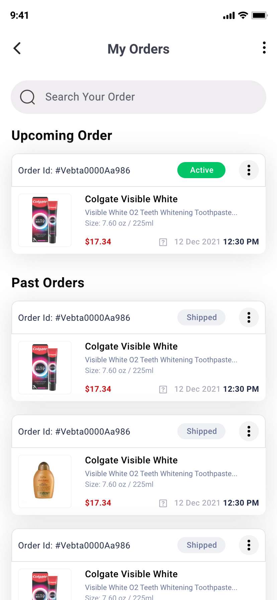277x600 pixels.
Task: Tap date icon on shampoo bottle order
Action: pos(163,503)
